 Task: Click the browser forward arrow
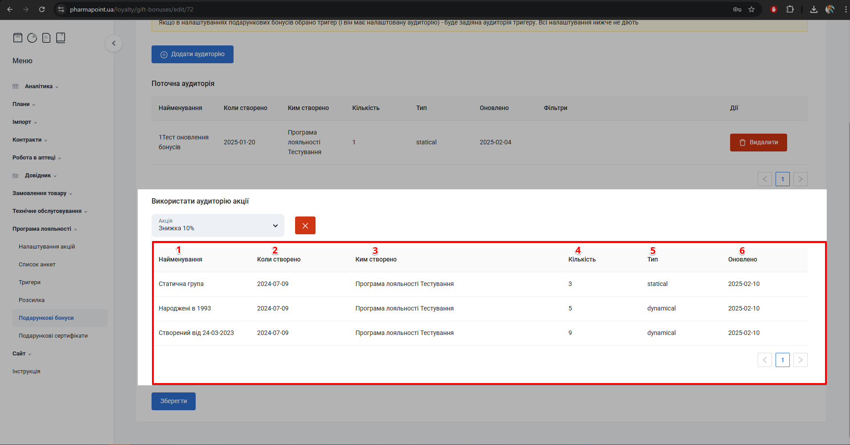26,9
